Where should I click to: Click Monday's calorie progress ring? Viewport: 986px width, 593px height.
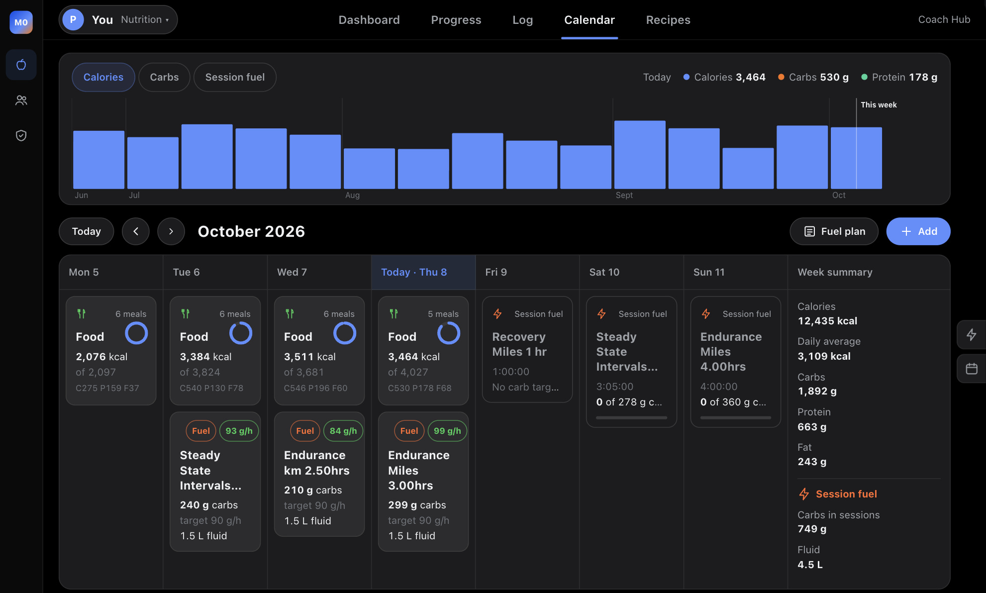point(136,333)
